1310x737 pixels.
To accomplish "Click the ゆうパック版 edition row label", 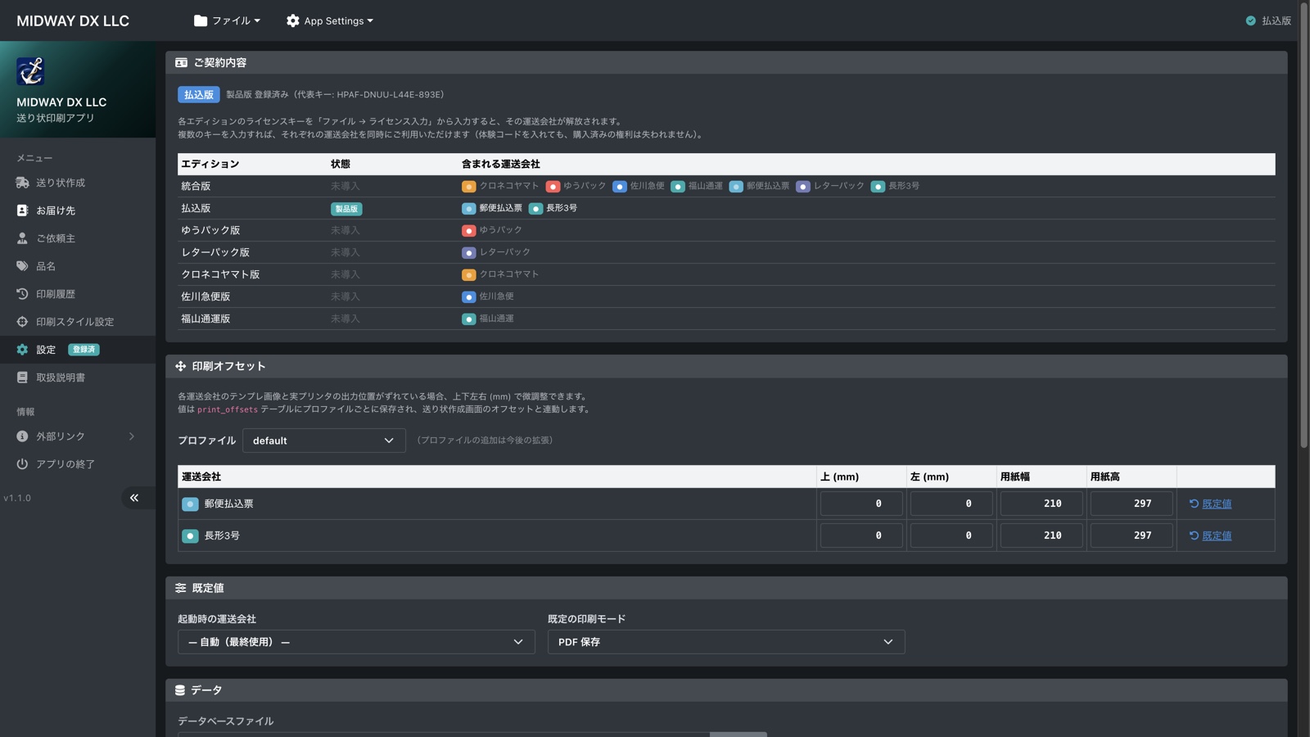I will click(210, 230).
